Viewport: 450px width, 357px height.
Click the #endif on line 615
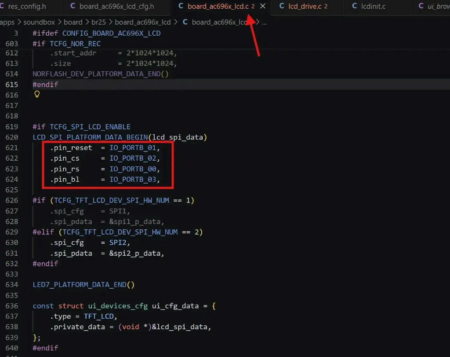(45, 85)
